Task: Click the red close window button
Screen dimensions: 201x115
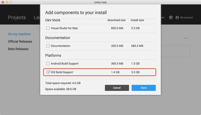Action: tap(3, 2)
